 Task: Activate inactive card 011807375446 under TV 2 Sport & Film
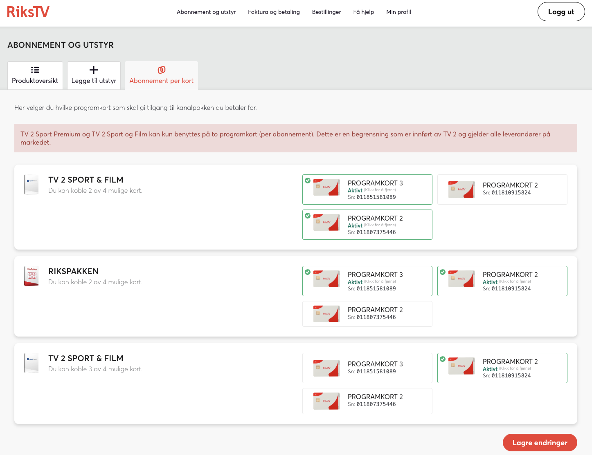(x=367, y=401)
